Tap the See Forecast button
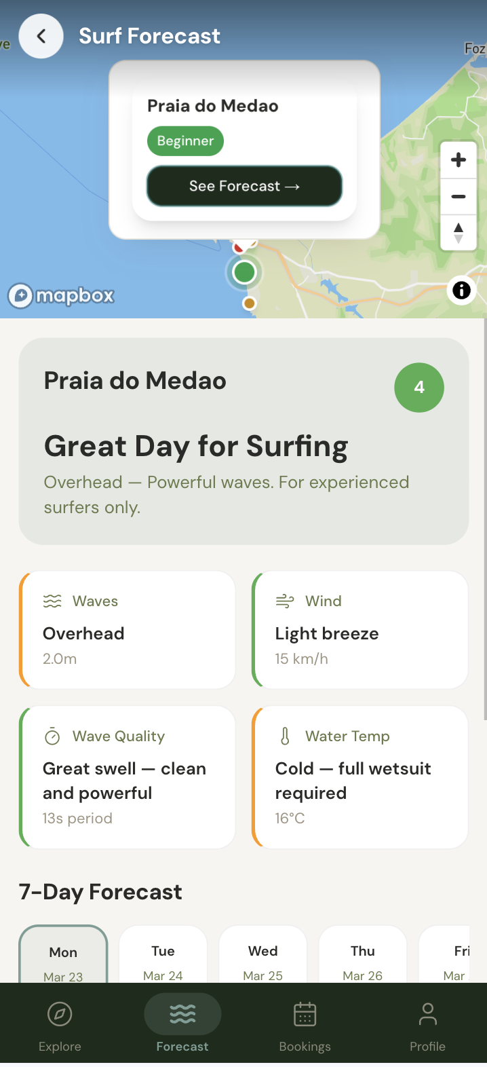The image size is (487, 1067). 243,185
